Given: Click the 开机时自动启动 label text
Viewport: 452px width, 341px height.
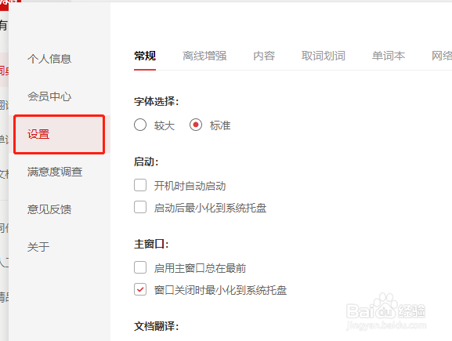Looking at the screenshot, I should pos(190,186).
